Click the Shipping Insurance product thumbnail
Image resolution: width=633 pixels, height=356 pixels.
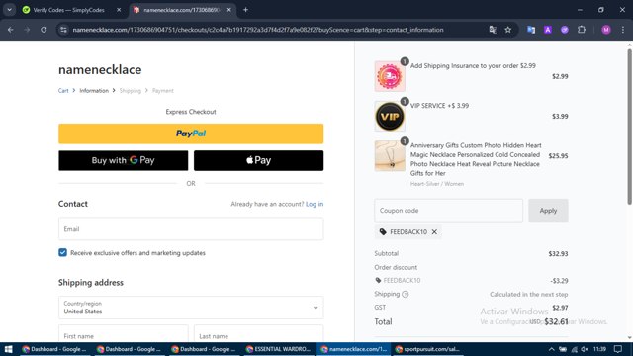pyautogui.click(x=390, y=76)
